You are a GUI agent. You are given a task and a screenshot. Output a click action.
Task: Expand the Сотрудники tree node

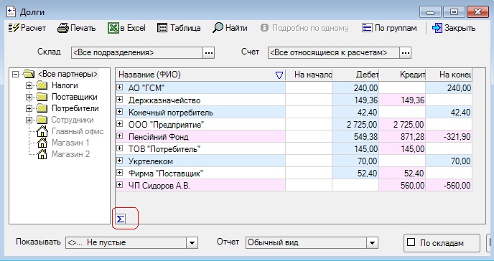coord(29,120)
